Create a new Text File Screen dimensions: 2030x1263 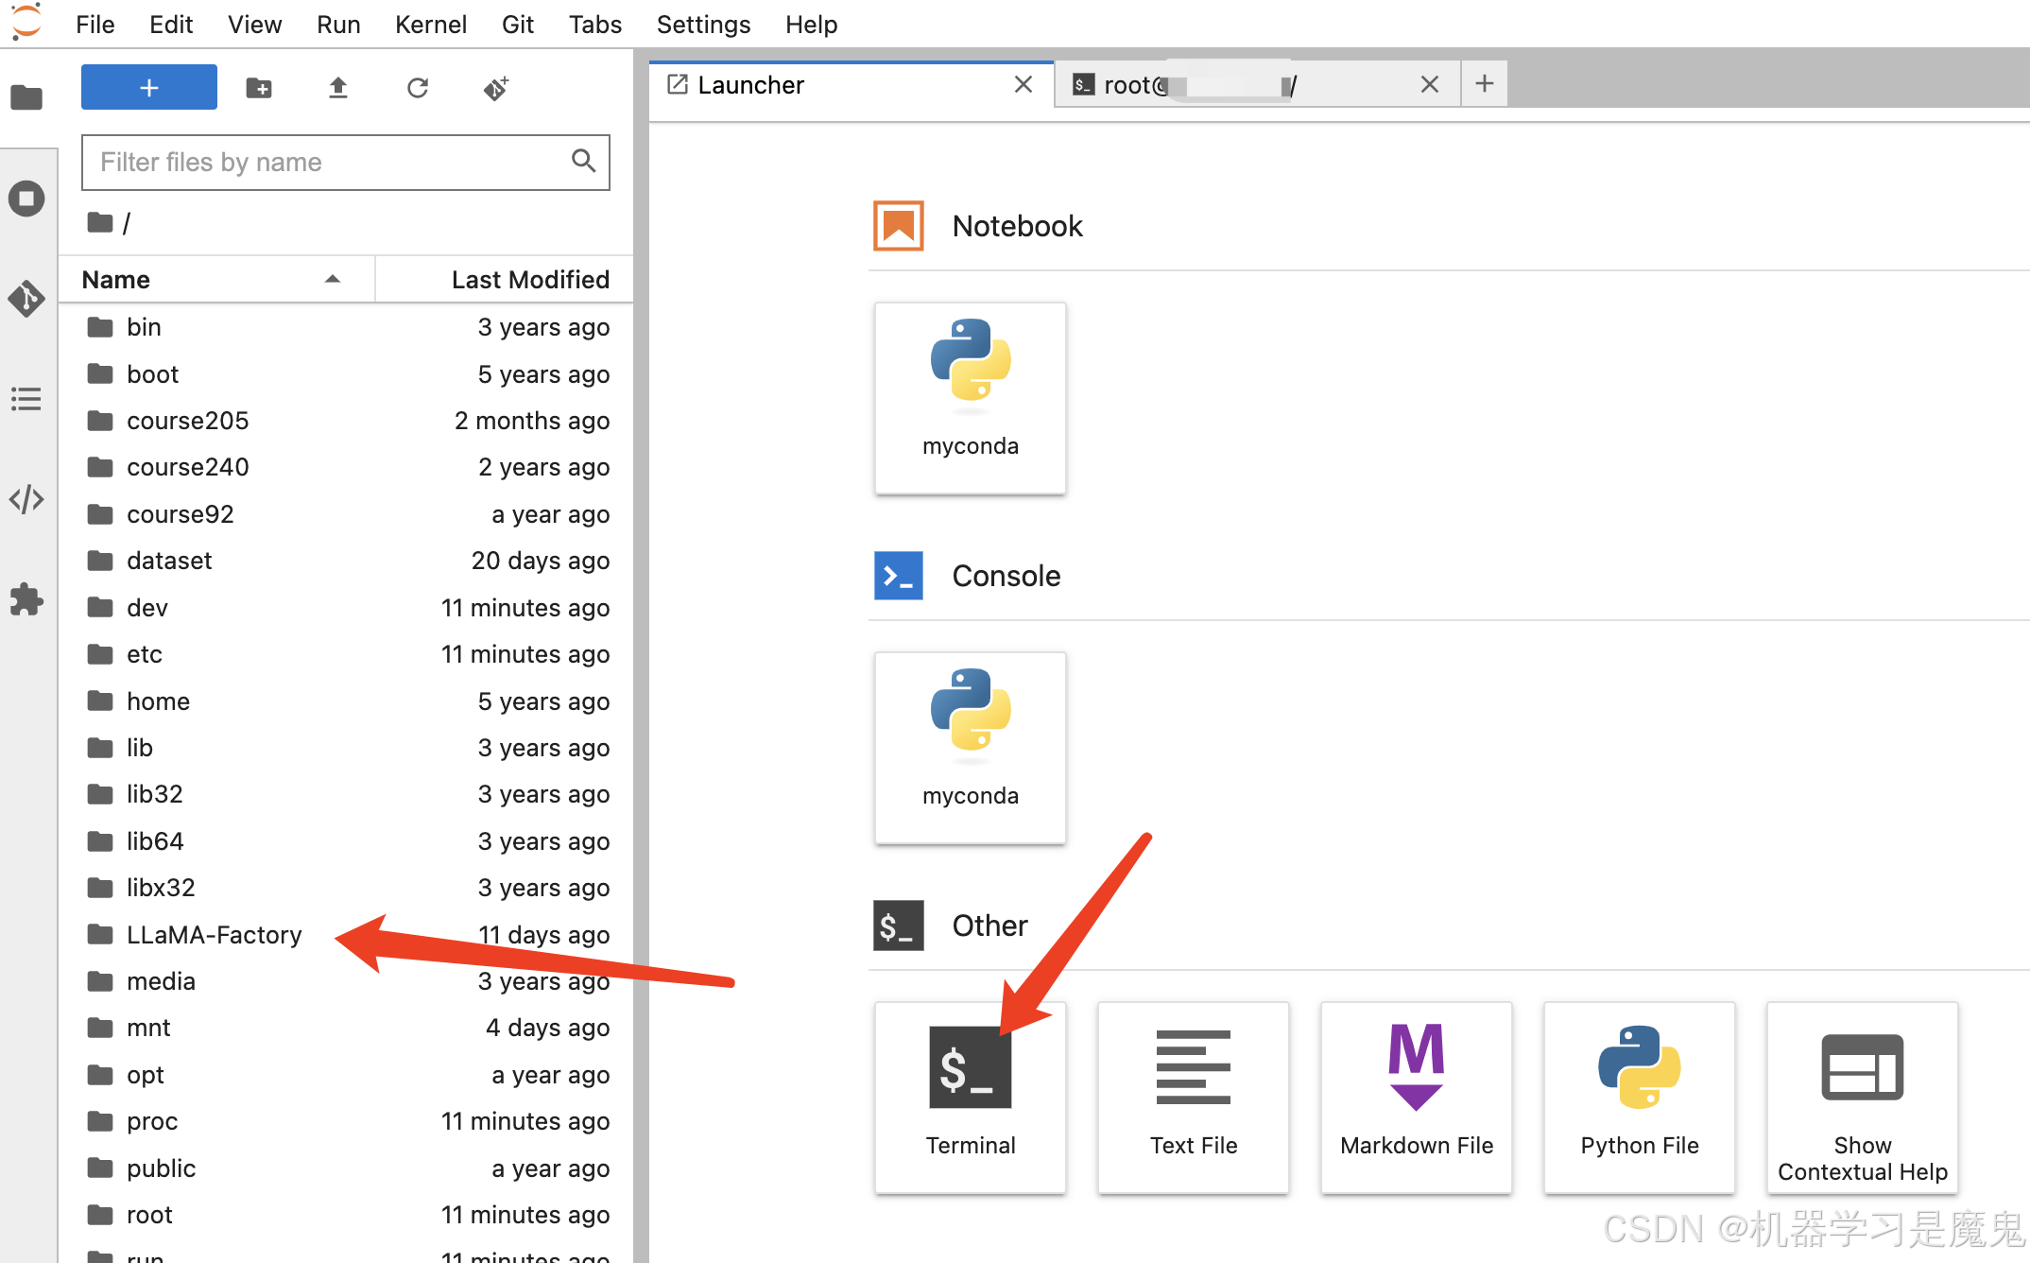click(1194, 1098)
